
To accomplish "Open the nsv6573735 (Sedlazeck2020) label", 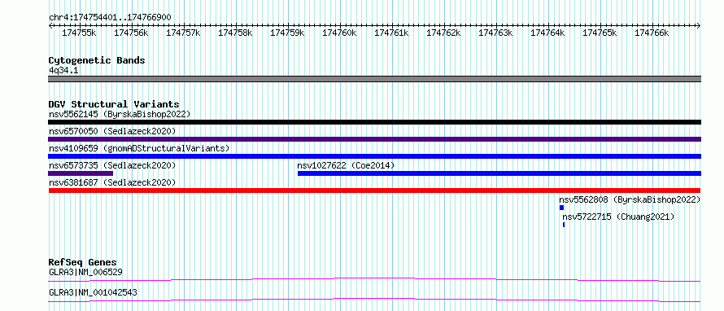I will [112, 165].
